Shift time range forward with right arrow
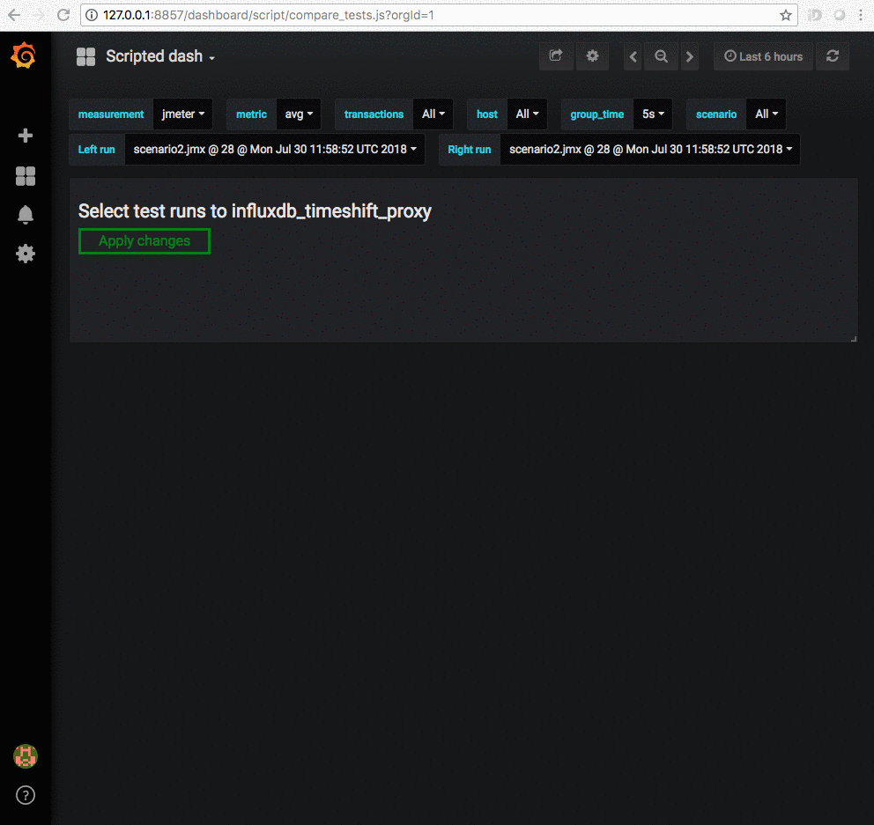 click(690, 56)
